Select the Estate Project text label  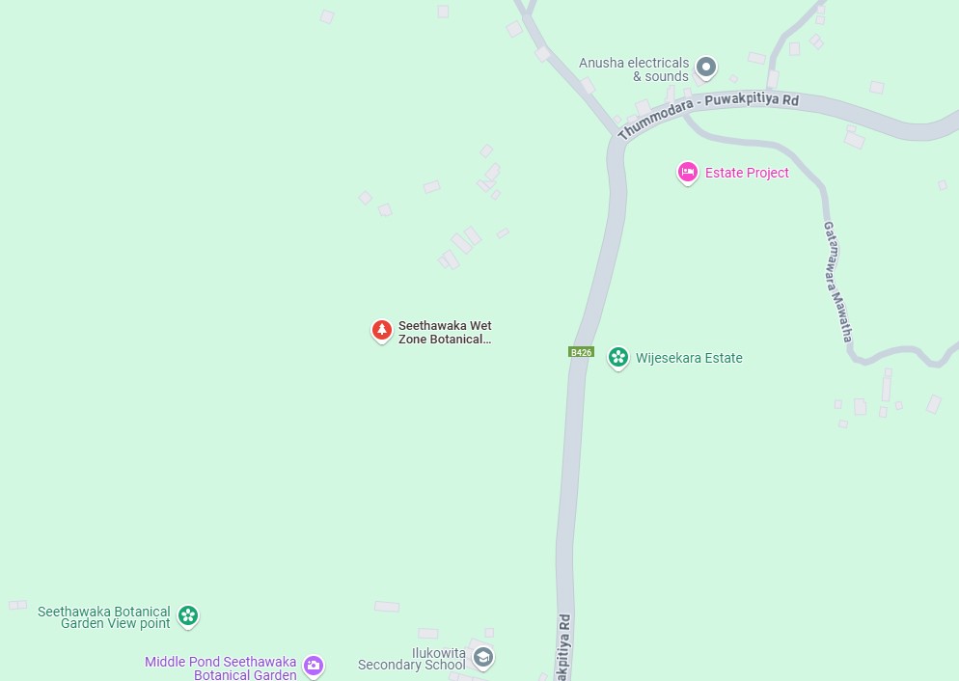[747, 173]
